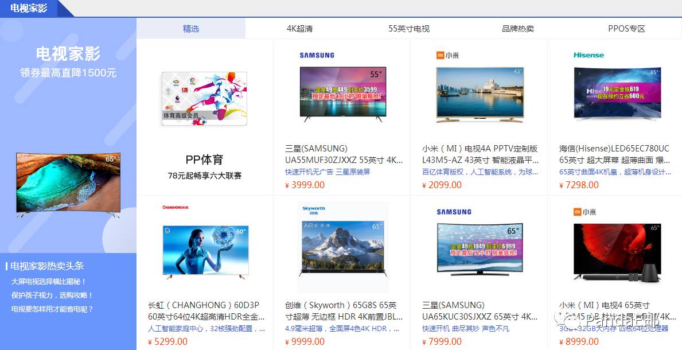Screen dimensions: 682x350
Task: Click the Samsung logo above the 65-inch curved TV
Action: click(454, 212)
